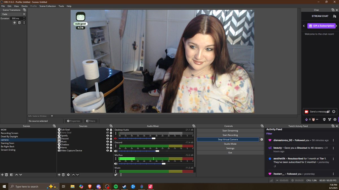Open chat emote picker smiley icon
The width and height of the screenshot is (339, 190).
[334, 112]
